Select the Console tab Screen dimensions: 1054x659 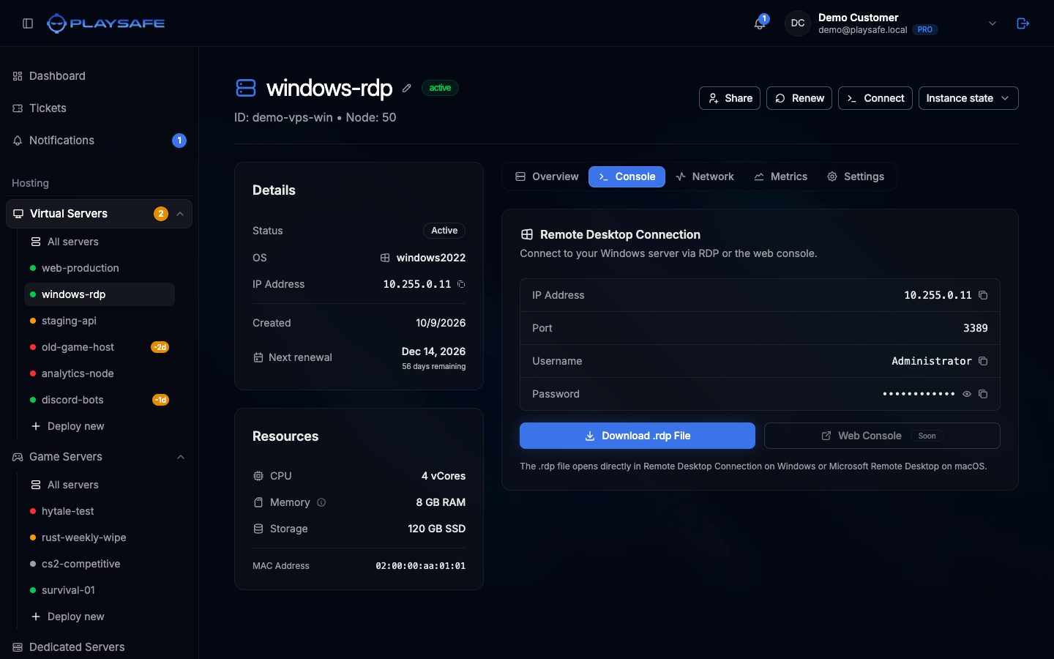click(627, 176)
